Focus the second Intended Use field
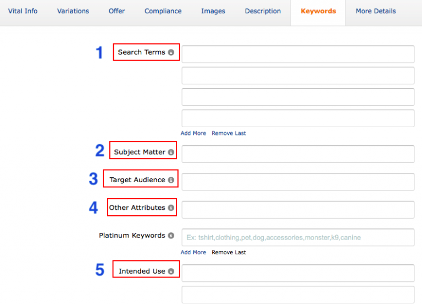Screen dimensions: 422x305 (298, 295)
